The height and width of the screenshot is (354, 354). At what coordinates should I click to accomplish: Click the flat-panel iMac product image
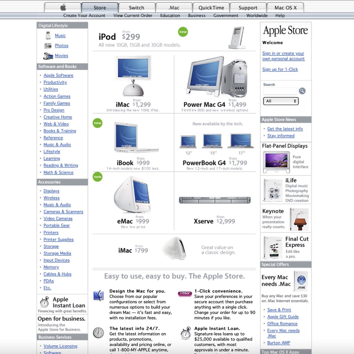point(133,76)
